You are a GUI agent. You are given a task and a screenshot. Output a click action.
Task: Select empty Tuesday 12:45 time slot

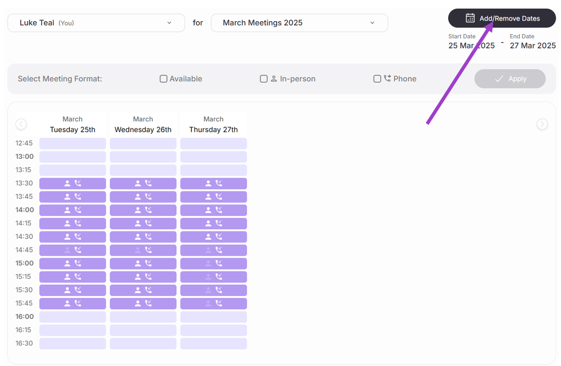tap(72, 144)
